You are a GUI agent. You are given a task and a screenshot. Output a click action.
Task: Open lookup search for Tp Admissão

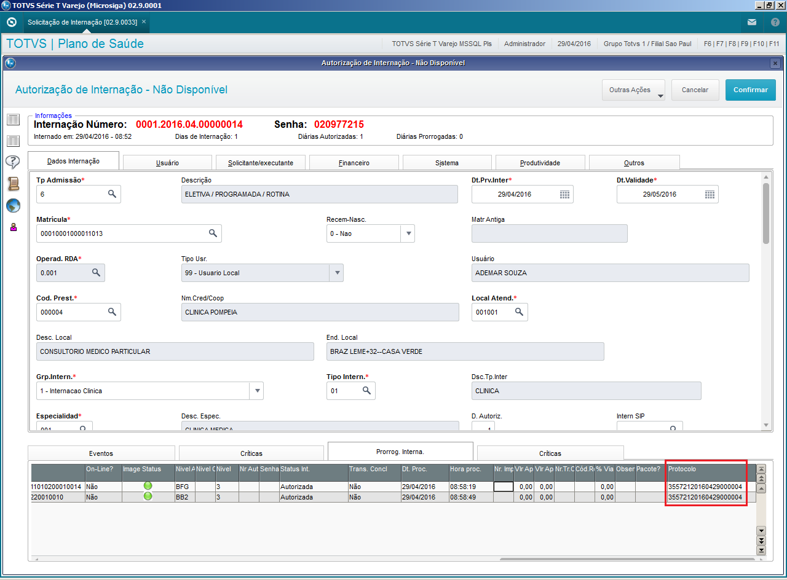click(112, 194)
